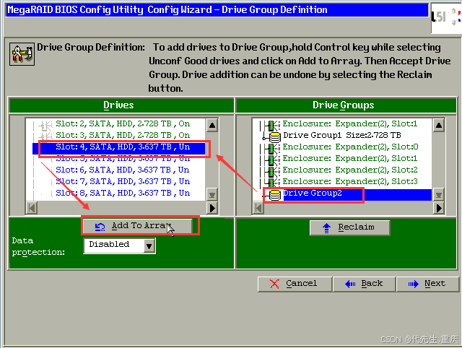Viewport: 462px width, 348px height.
Task: Click drive icon beside Enclosure Slot:0
Action: coord(273,148)
